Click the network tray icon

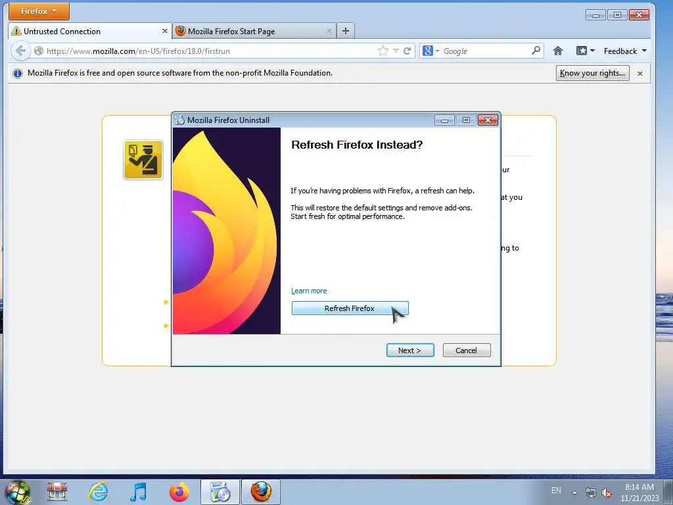click(591, 493)
